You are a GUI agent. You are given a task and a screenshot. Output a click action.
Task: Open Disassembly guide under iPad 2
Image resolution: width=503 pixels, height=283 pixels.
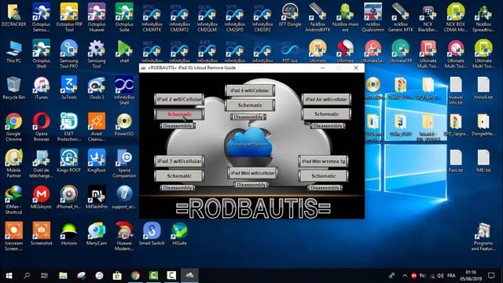pos(178,126)
